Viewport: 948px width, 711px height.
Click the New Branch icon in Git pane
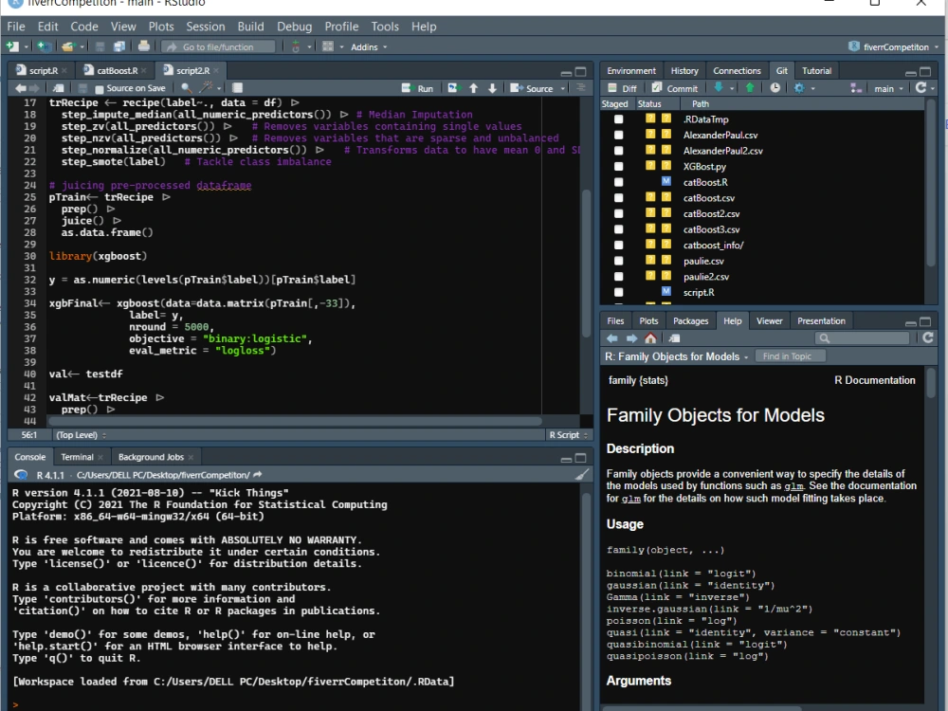coord(855,88)
